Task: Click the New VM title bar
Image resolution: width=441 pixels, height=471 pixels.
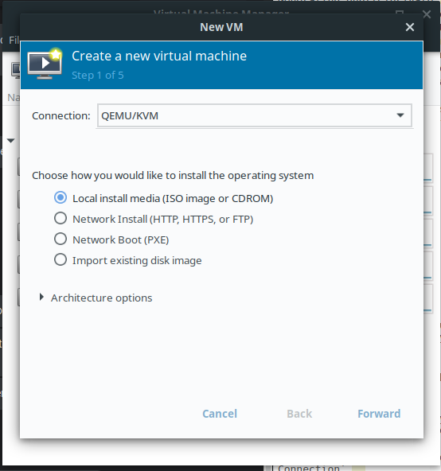Action: [221, 27]
